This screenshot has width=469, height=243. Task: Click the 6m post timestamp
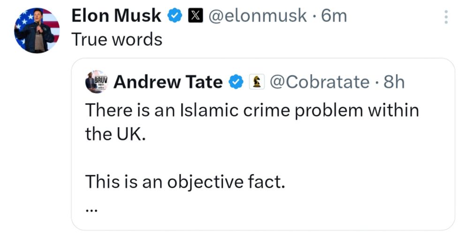(x=334, y=16)
